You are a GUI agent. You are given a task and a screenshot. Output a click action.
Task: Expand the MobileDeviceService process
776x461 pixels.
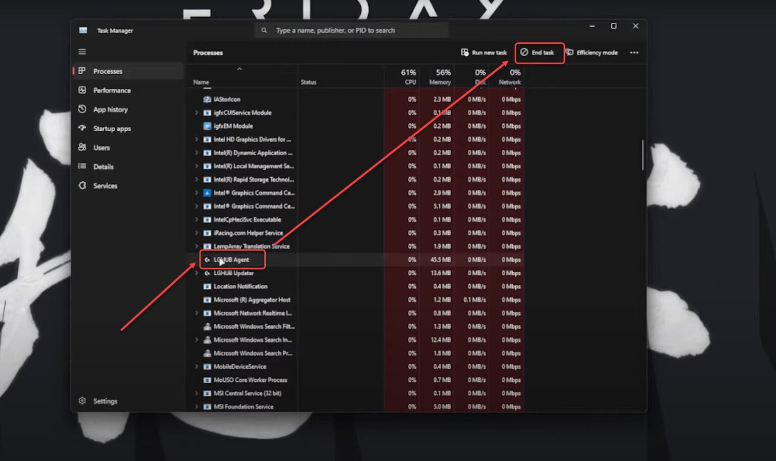click(197, 367)
